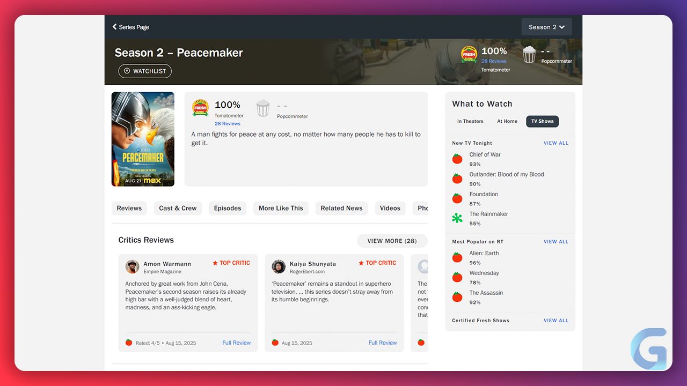The image size is (687, 386).
Task: Click popcorn bucket icon in header banner
Action: pos(529,55)
